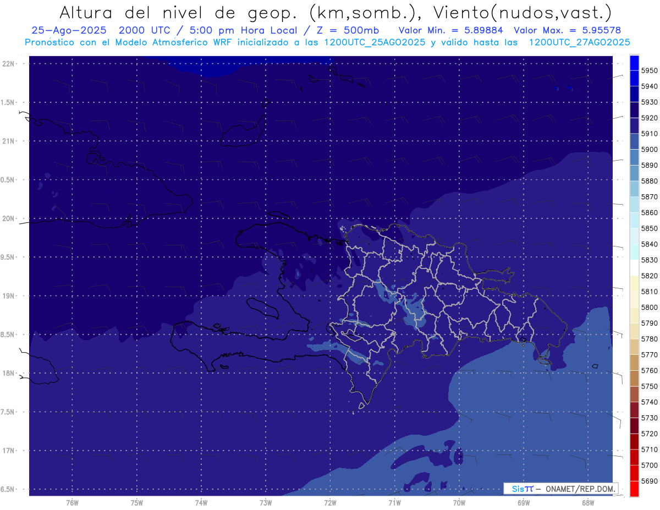Click the legend value '5820'
Screen dimensions: 660x510
click(x=650, y=276)
